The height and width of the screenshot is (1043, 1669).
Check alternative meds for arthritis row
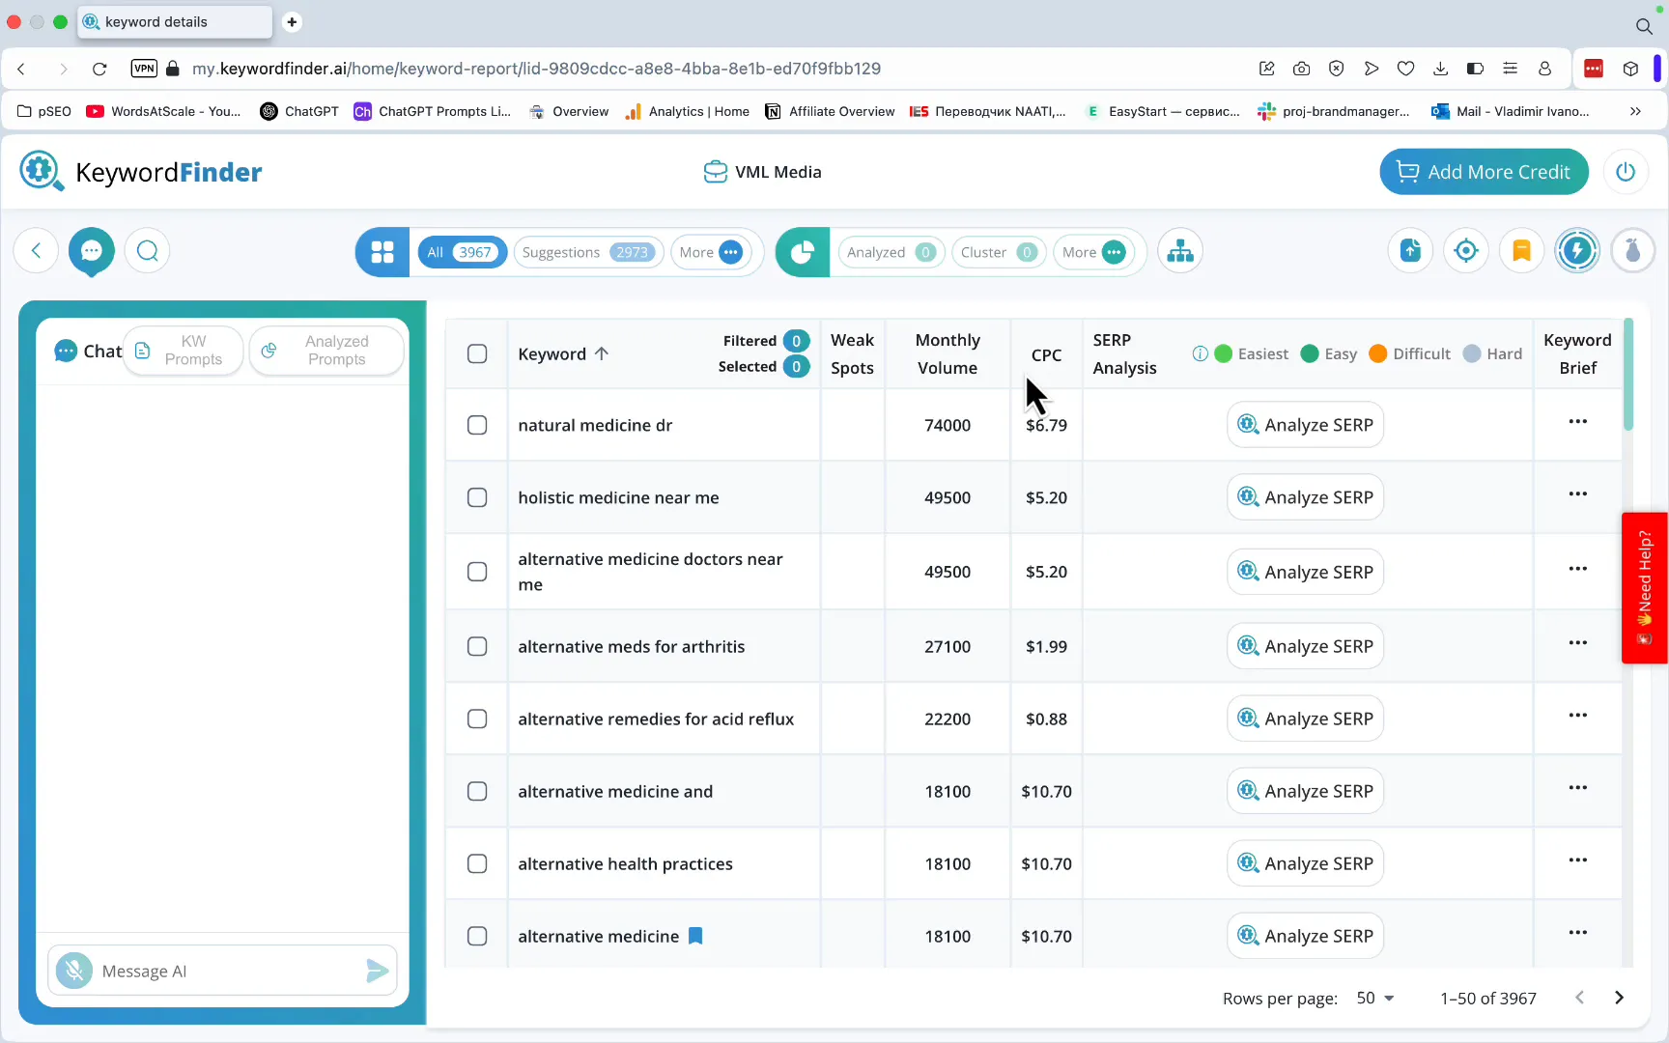point(477,646)
